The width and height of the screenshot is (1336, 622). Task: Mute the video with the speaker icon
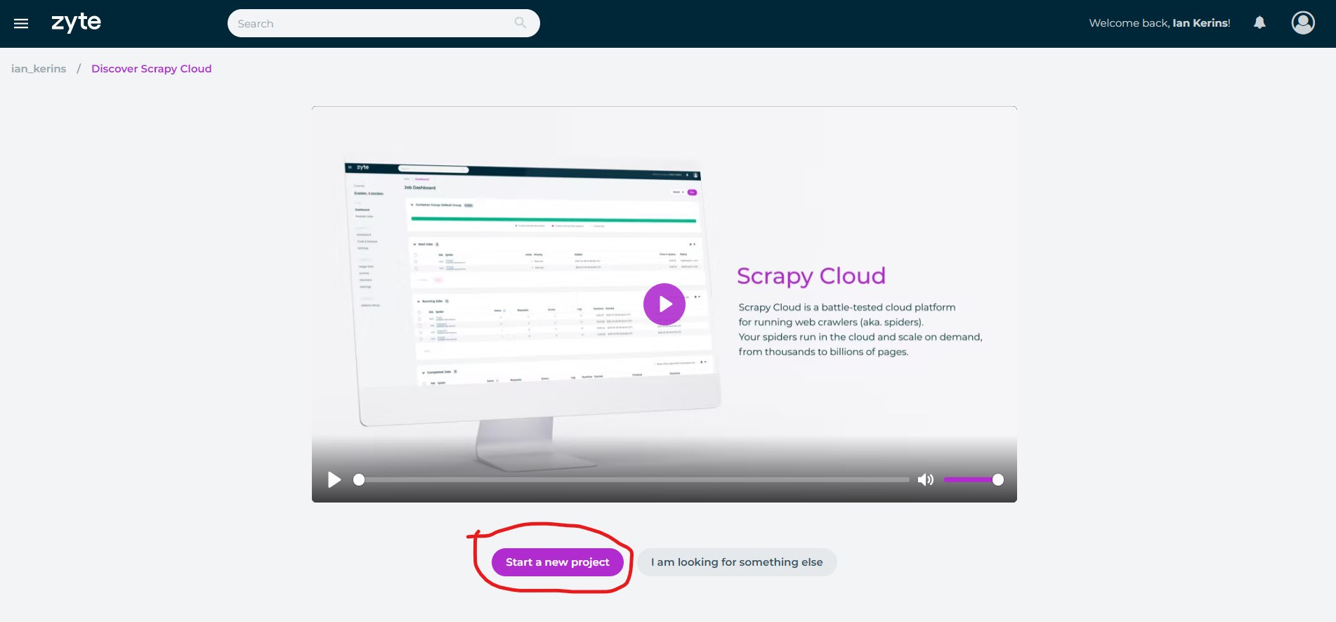pos(925,479)
